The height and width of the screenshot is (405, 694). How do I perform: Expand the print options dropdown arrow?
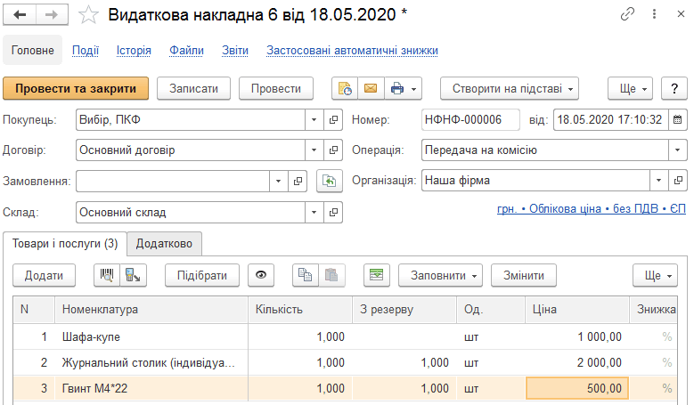[x=414, y=89]
